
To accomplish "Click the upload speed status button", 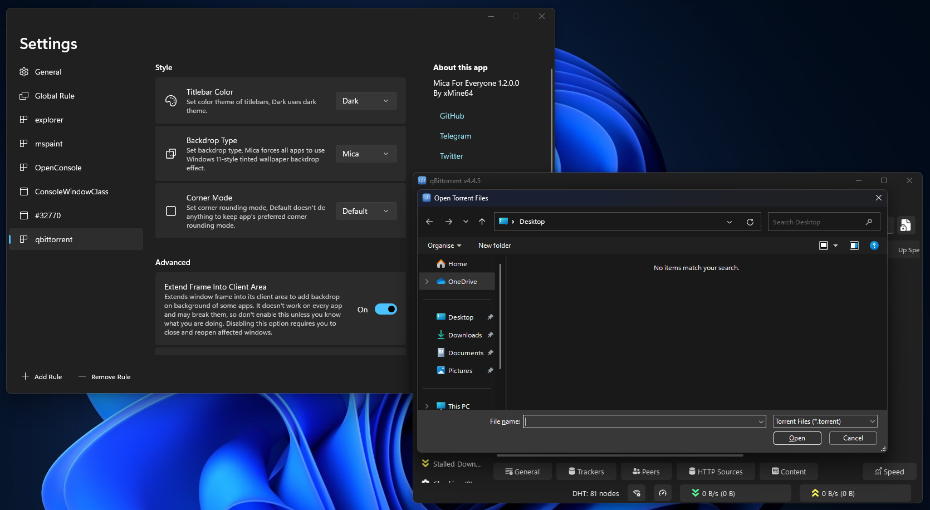I will point(855,493).
